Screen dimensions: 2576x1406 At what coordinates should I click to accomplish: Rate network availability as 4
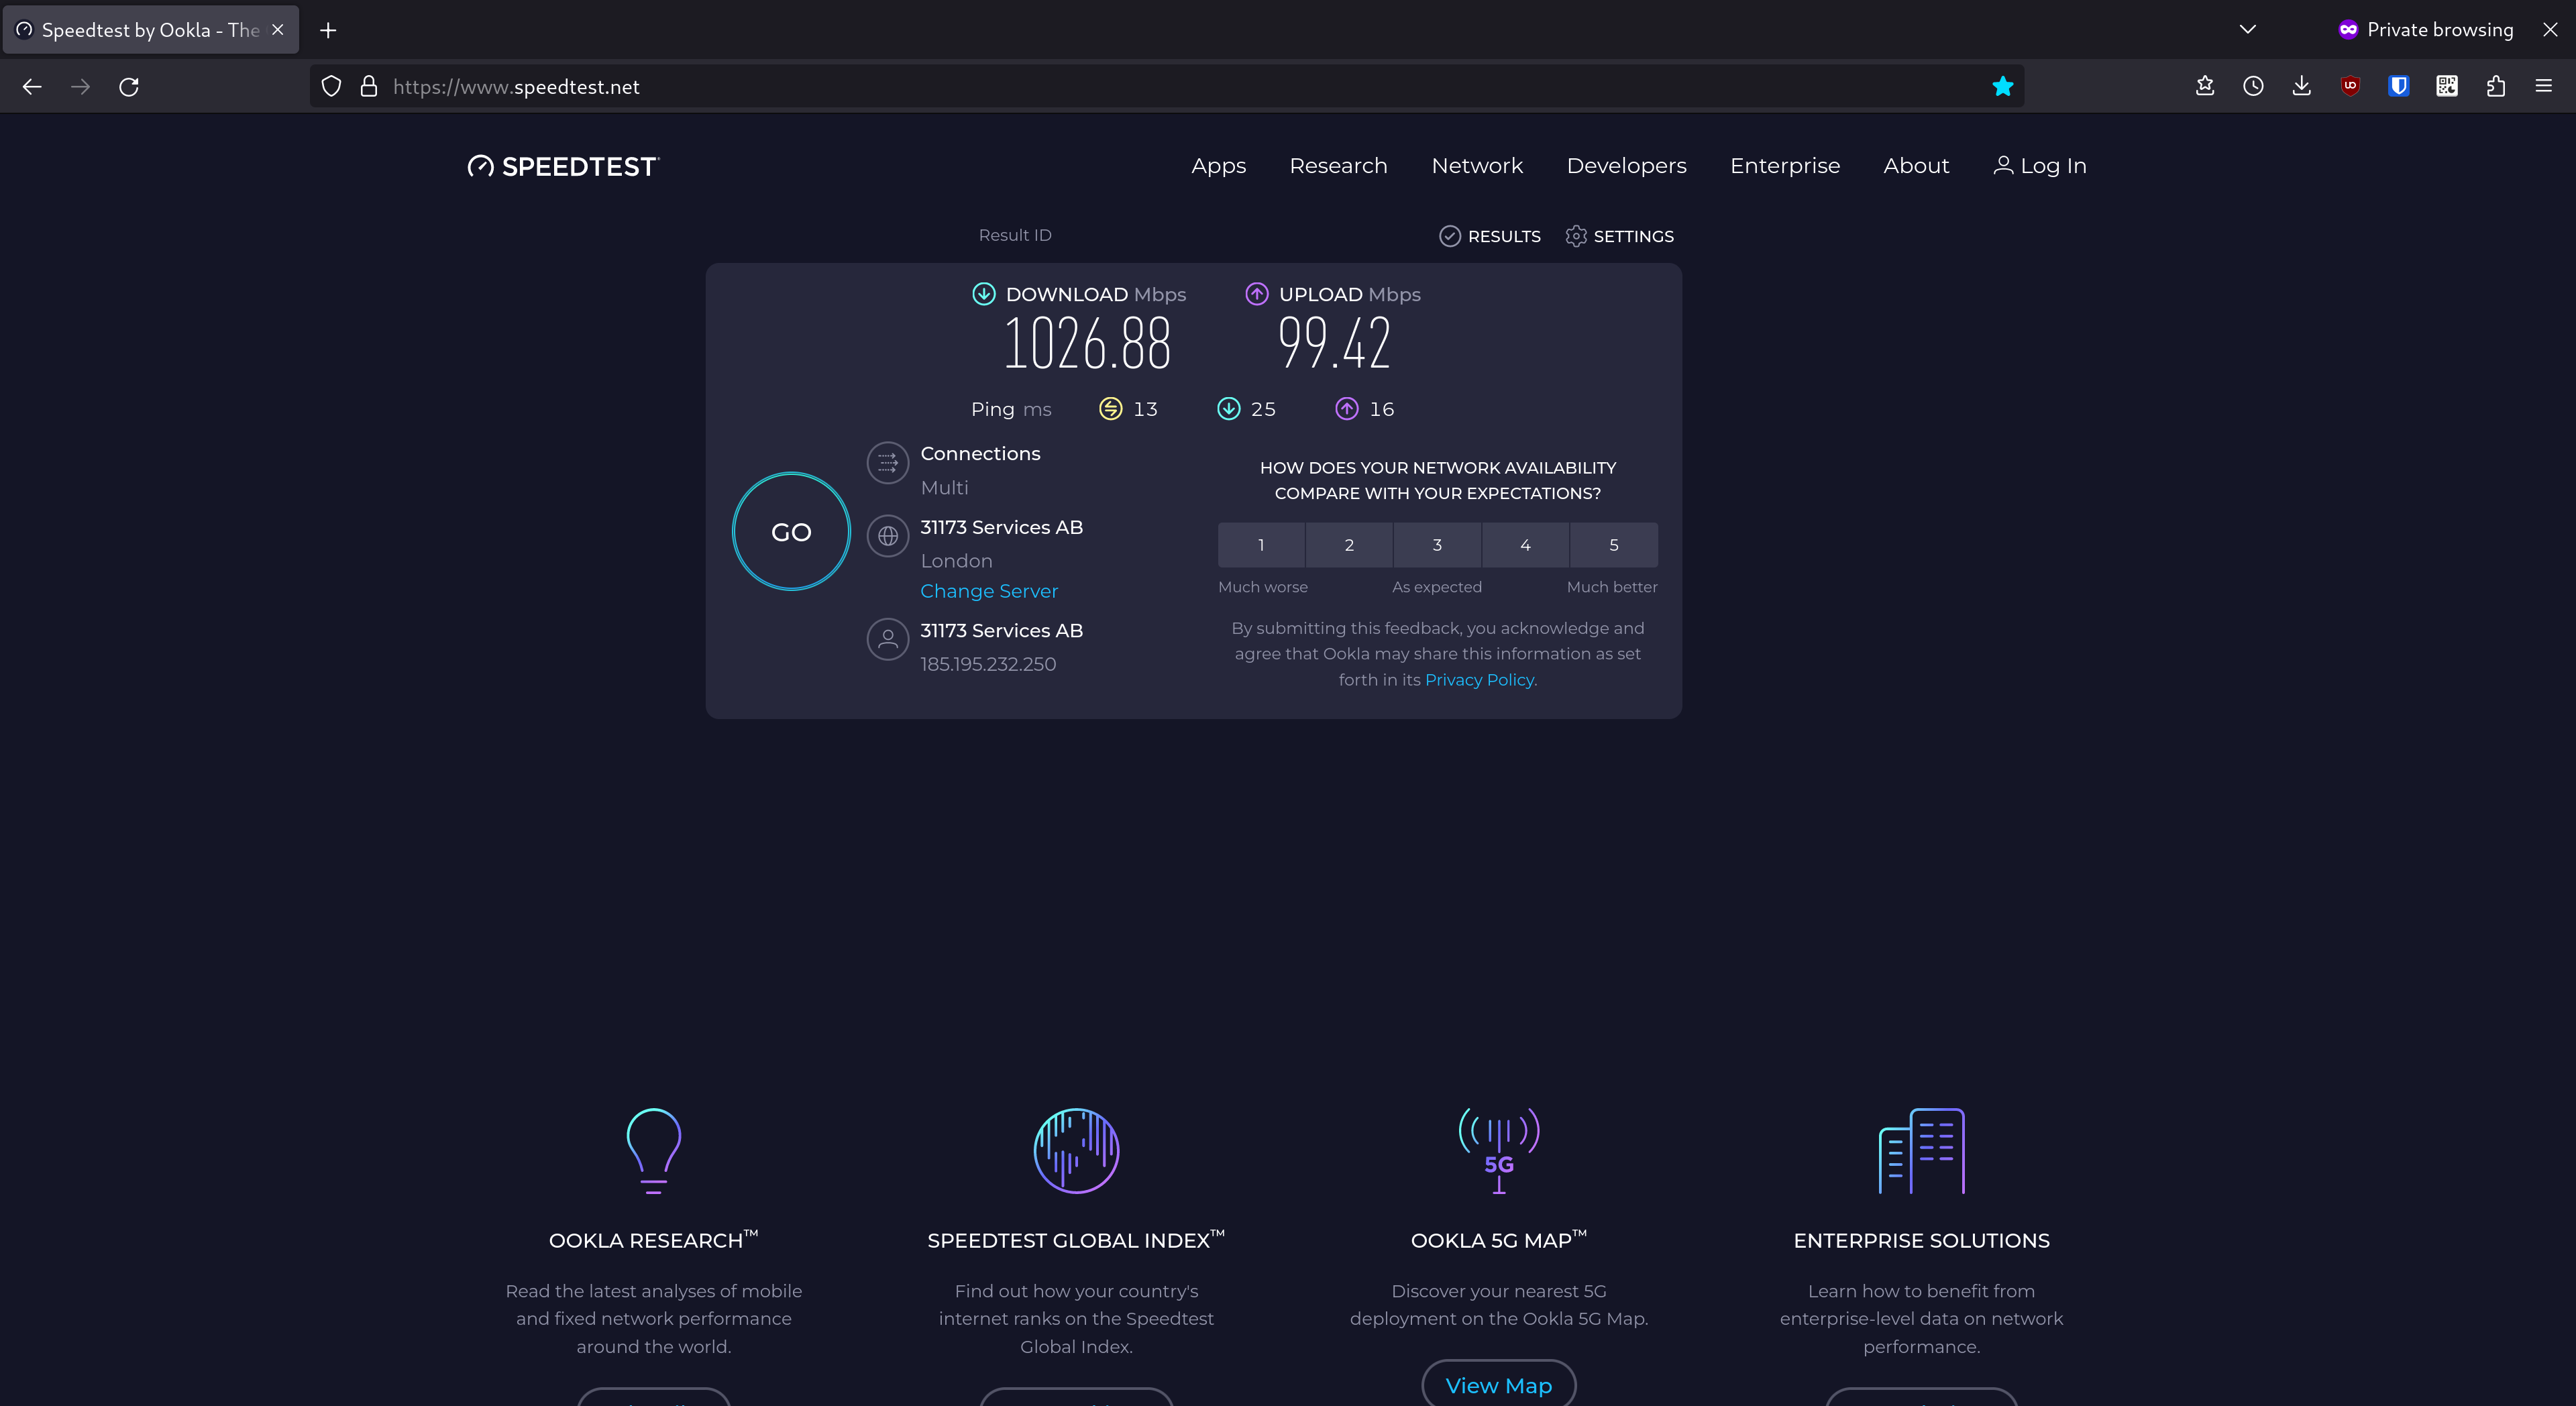pos(1525,545)
